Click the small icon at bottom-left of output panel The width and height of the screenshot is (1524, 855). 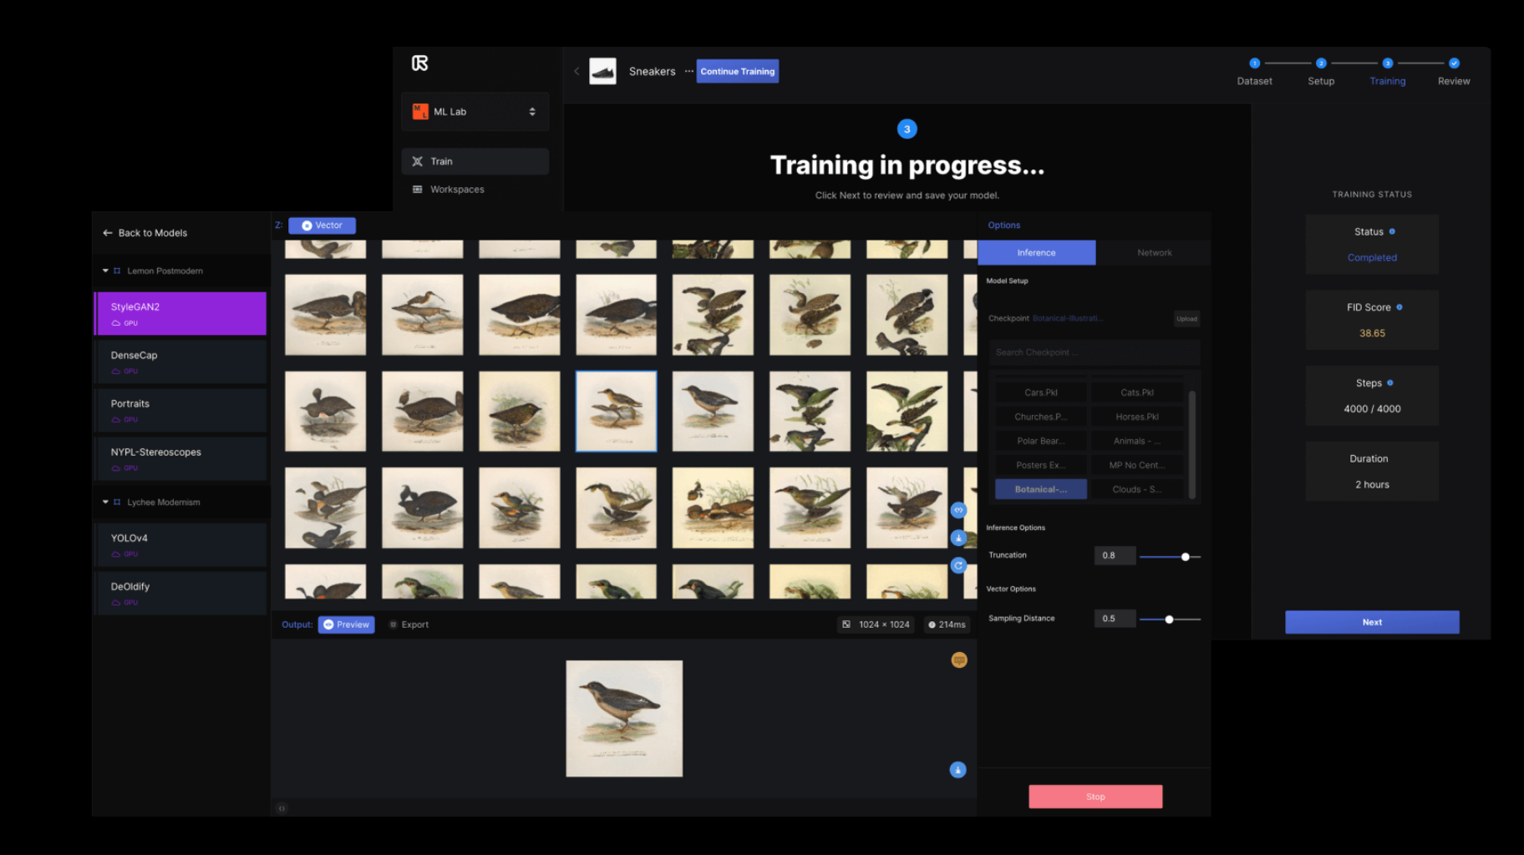pyautogui.click(x=282, y=808)
